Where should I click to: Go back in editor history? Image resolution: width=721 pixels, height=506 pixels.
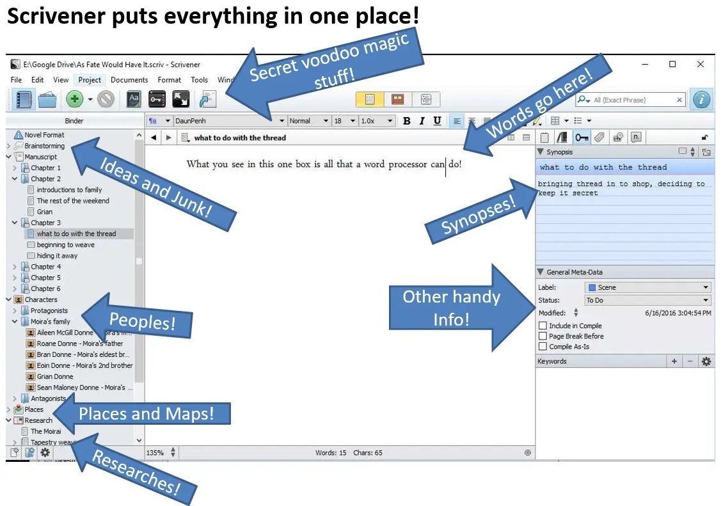pos(154,138)
